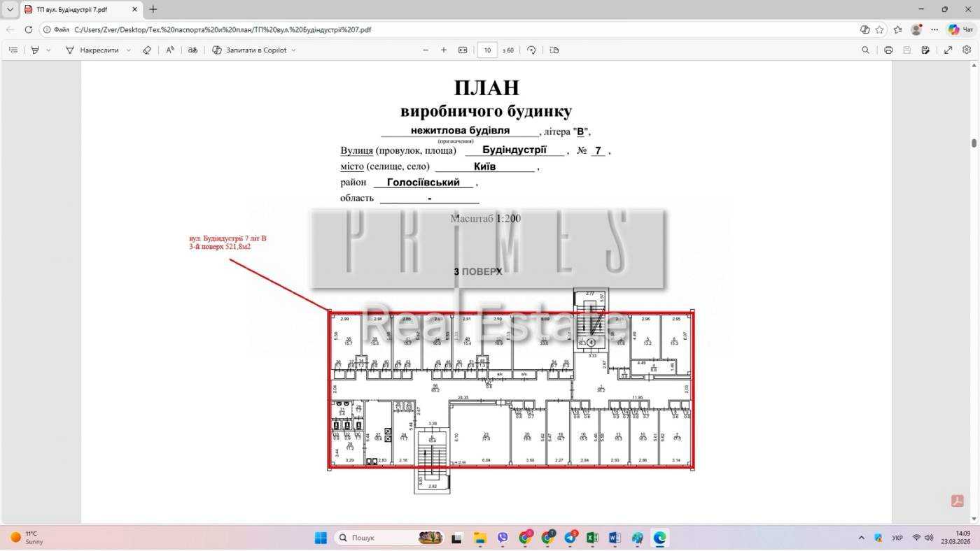Open Edge settings and more menu
980x551 pixels.
click(934, 30)
